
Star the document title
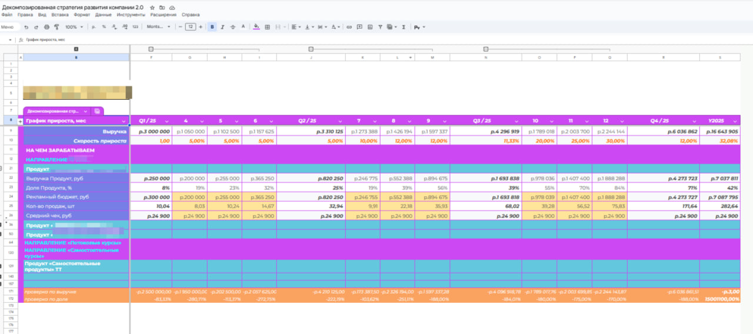(152, 7)
